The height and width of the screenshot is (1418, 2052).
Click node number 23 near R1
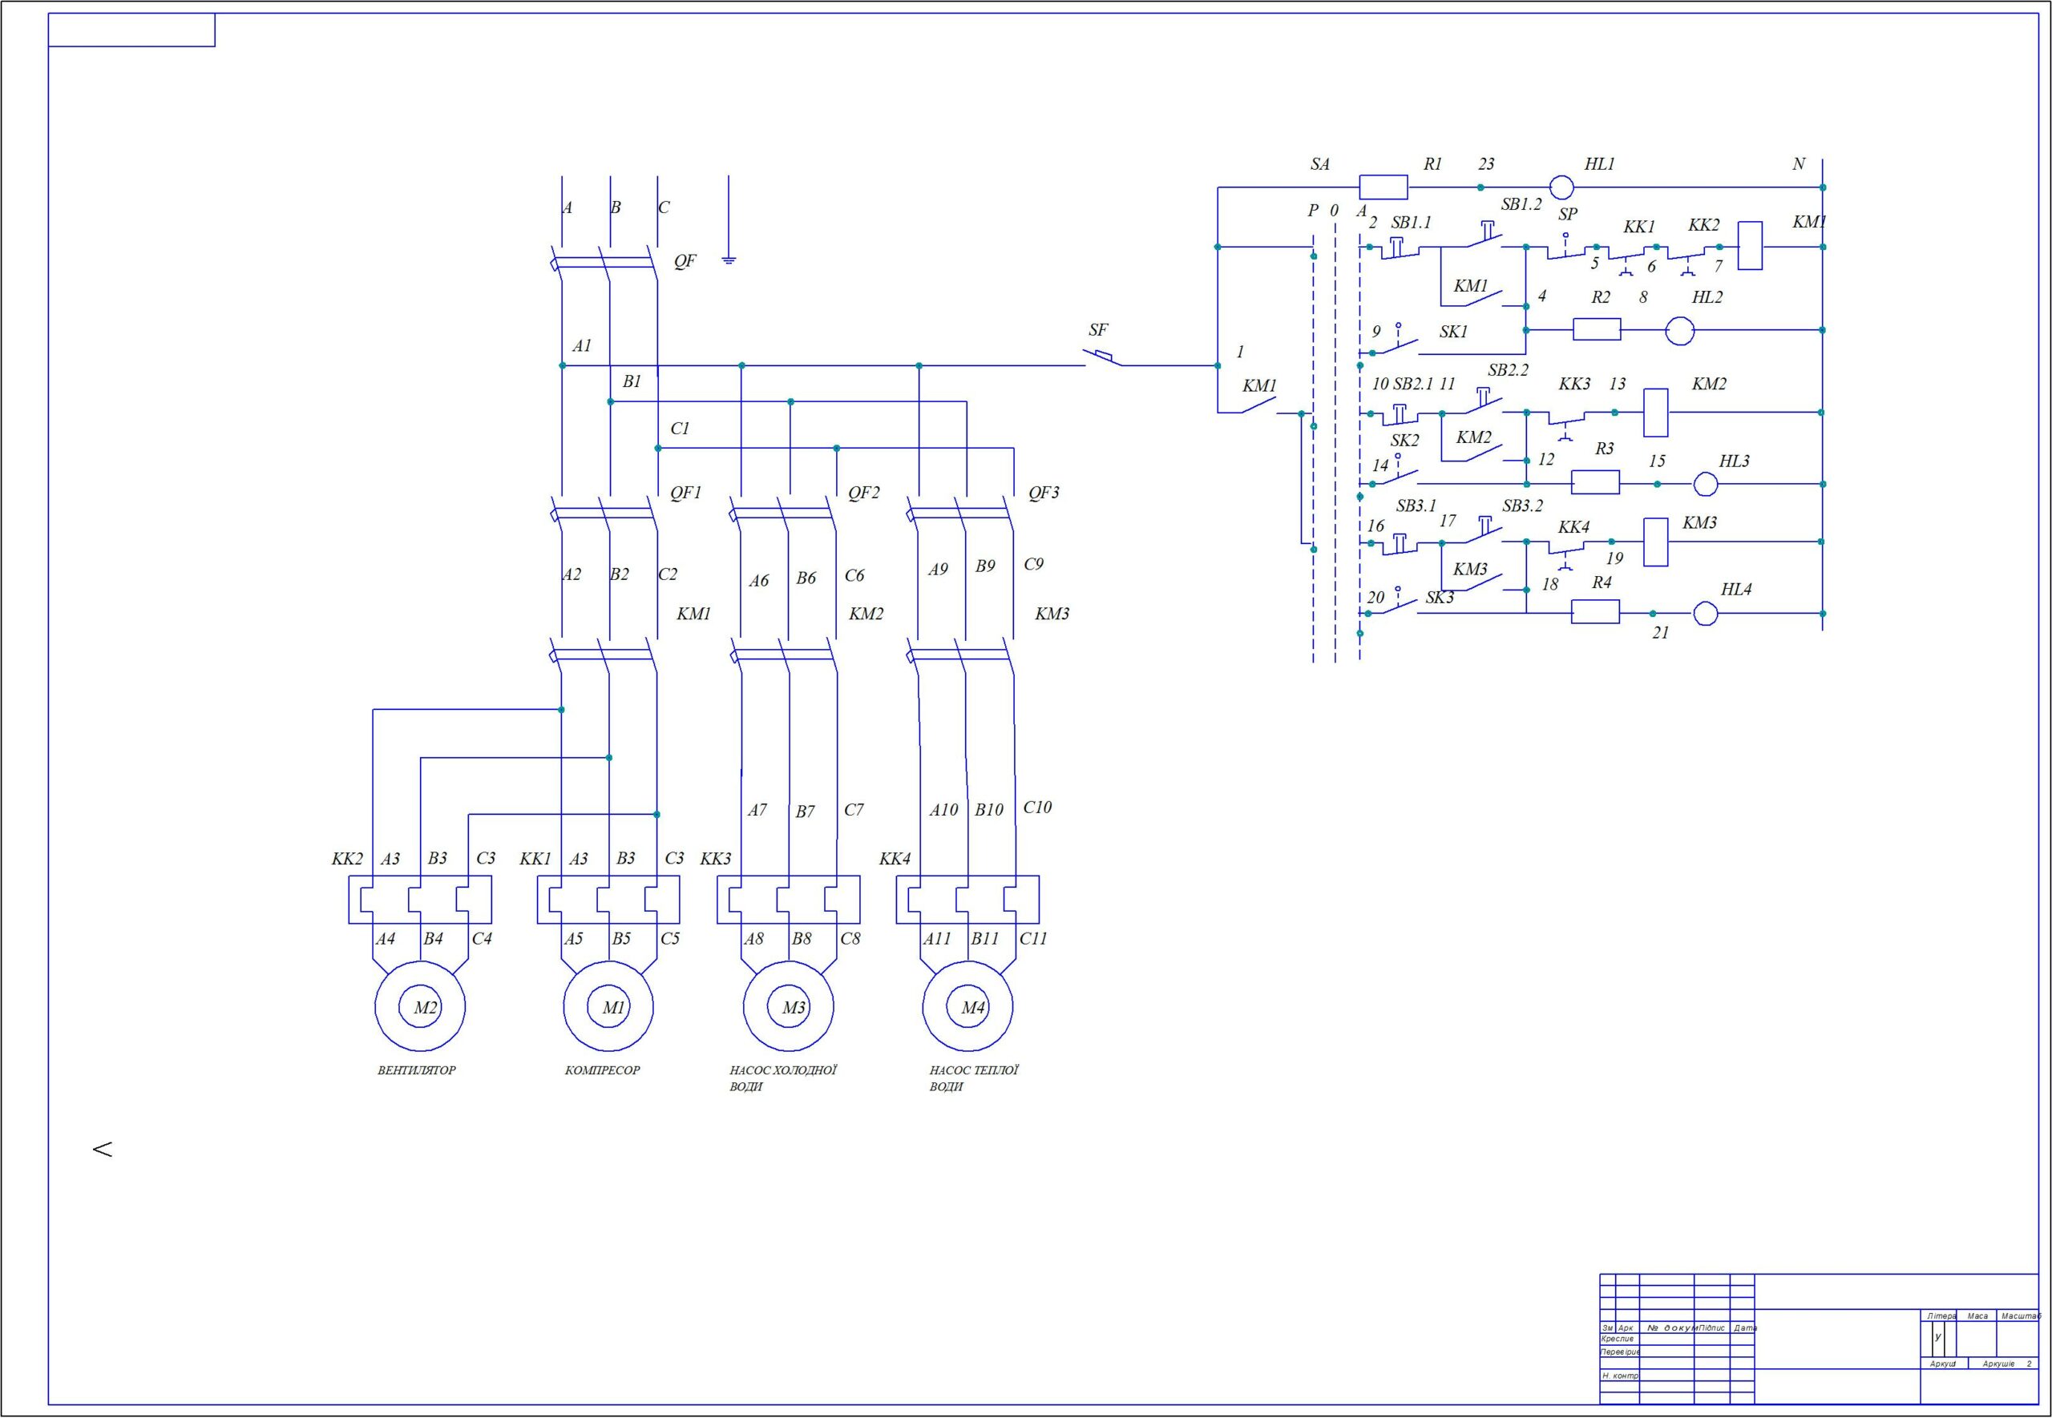(x=1487, y=164)
